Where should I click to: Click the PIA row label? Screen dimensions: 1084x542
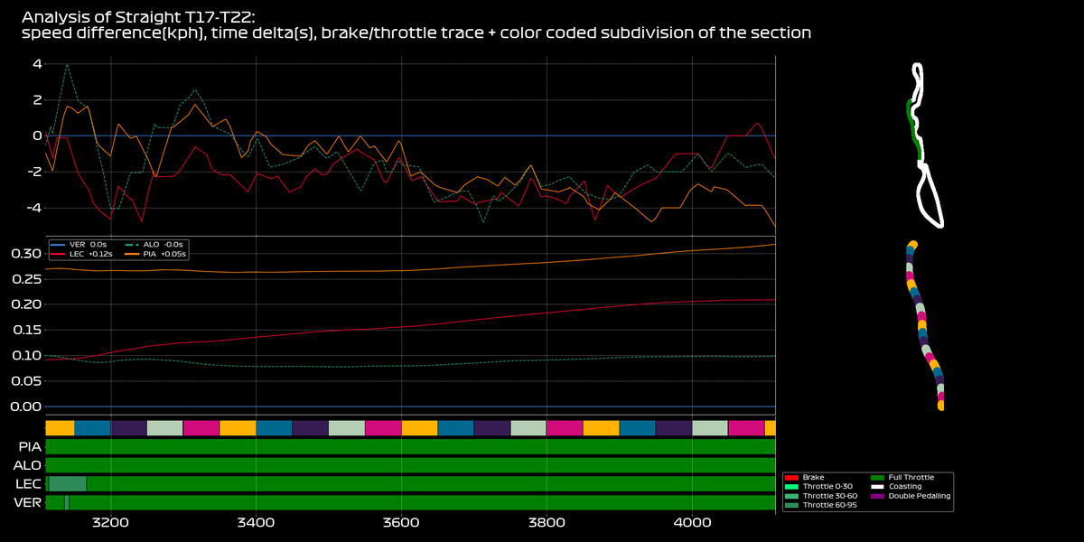pyautogui.click(x=29, y=446)
